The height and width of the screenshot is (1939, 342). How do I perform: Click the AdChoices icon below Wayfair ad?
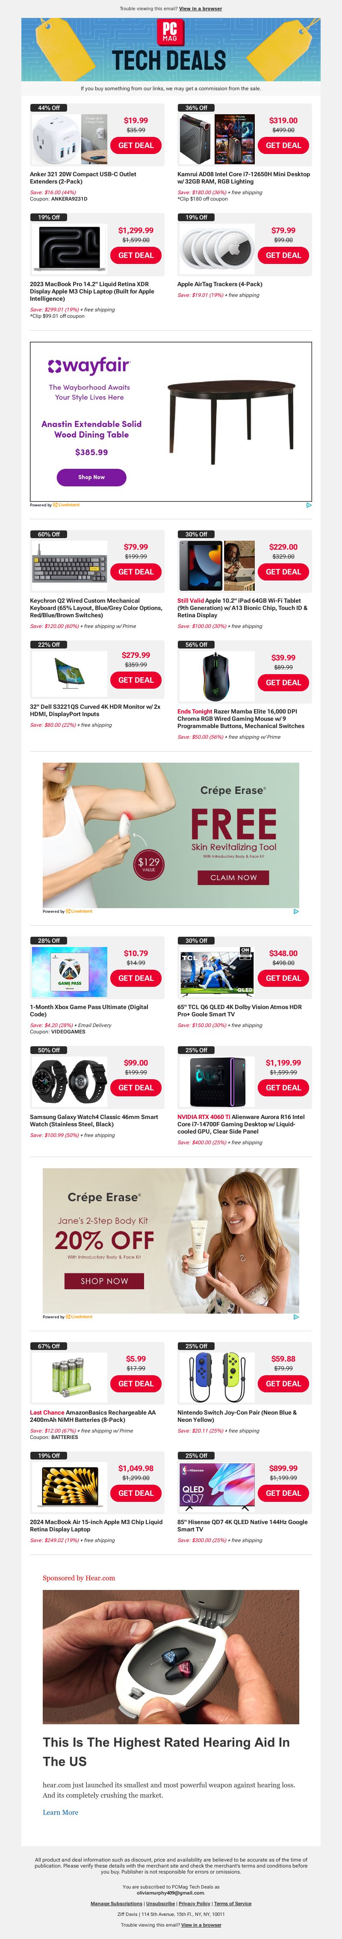pos(309,505)
